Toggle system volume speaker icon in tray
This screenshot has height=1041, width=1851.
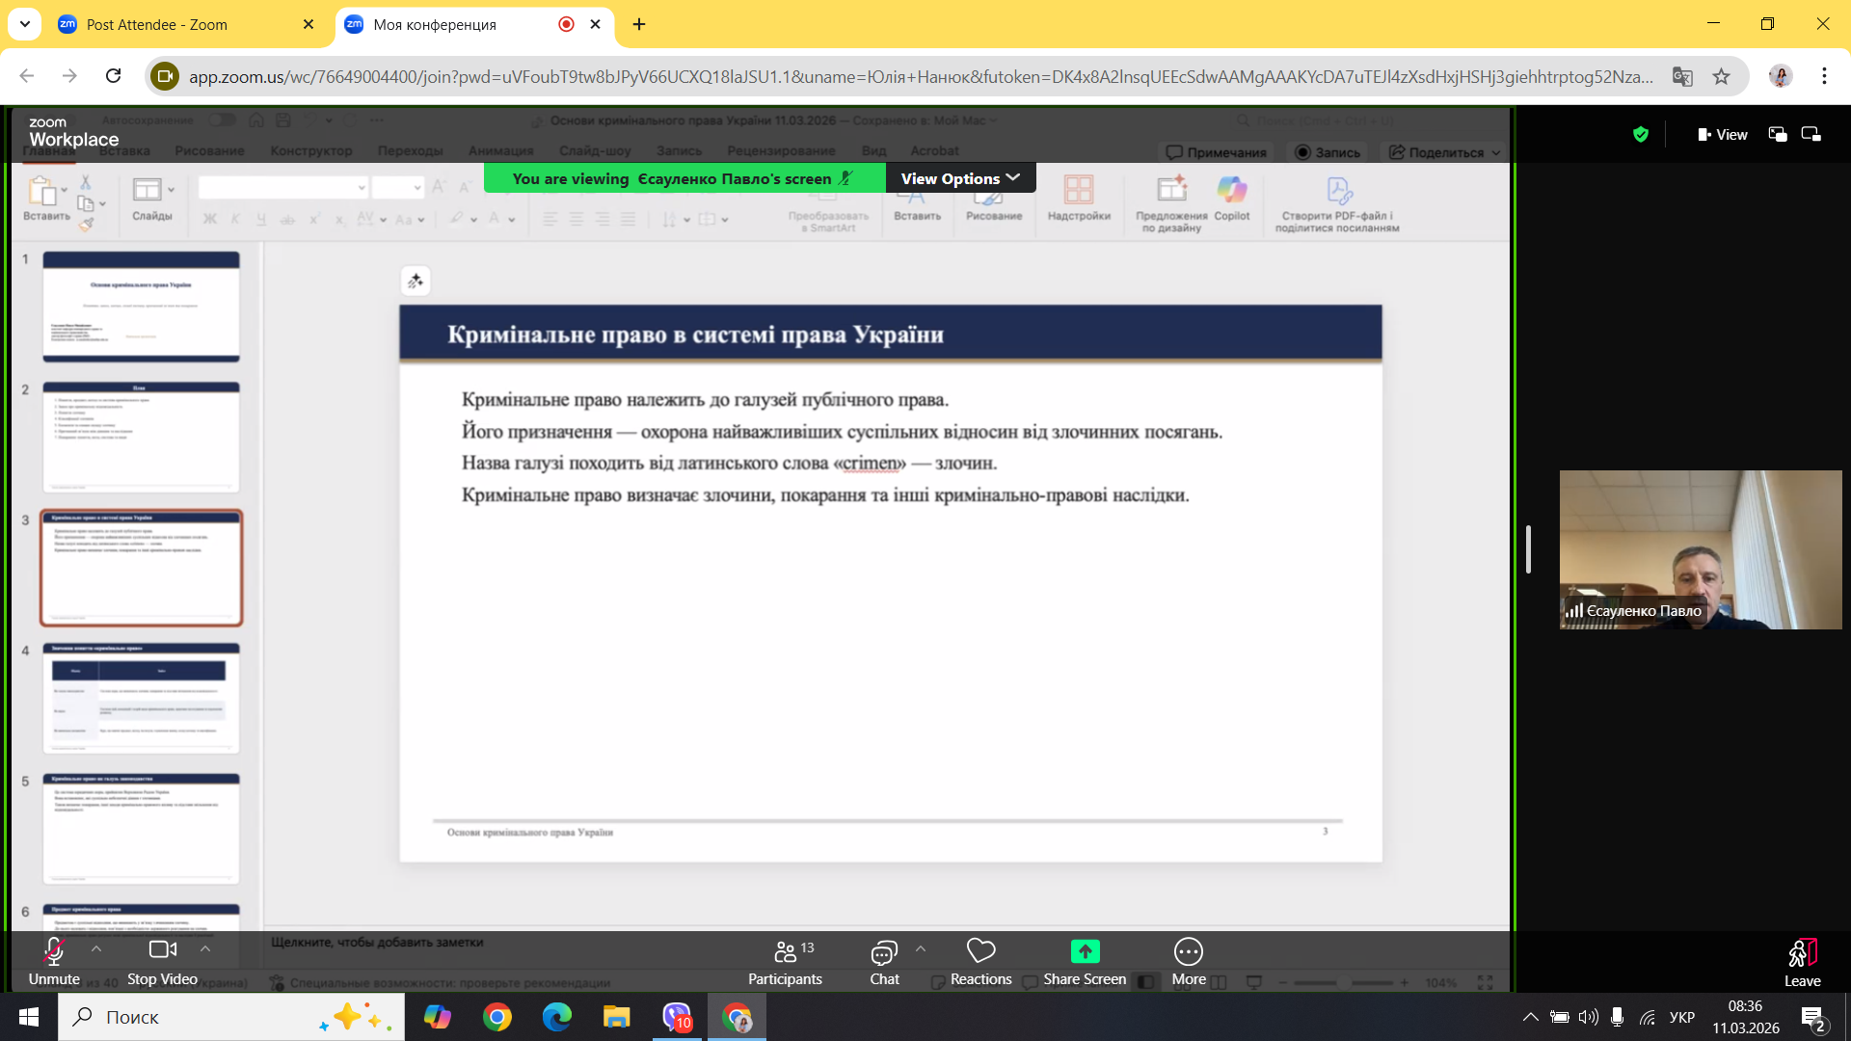(x=1588, y=1017)
